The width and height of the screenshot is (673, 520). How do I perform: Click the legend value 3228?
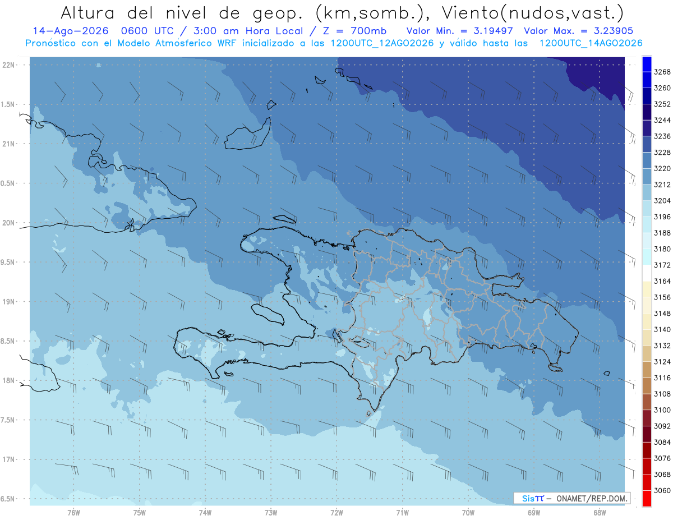point(662,153)
